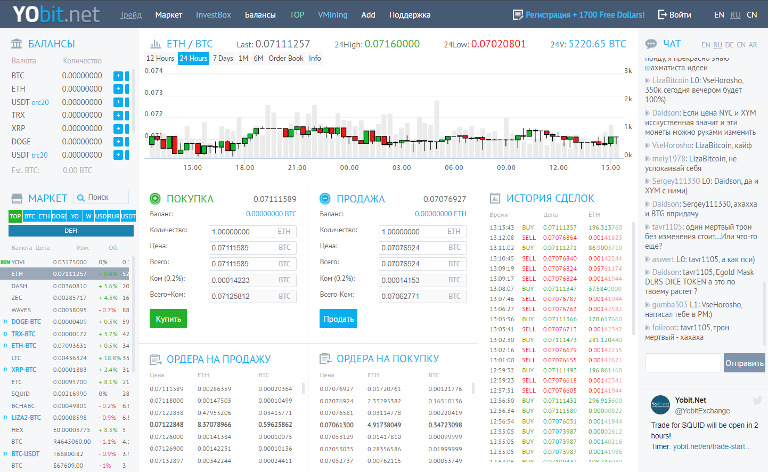Click the green Купить button

coord(168,319)
